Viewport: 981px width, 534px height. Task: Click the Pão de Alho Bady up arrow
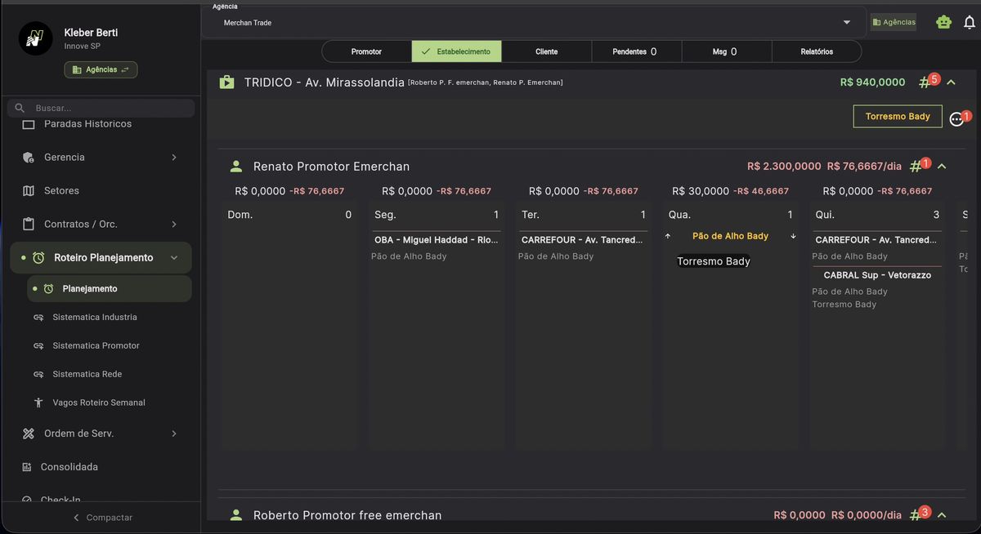pyautogui.click(x=668, y=235)
